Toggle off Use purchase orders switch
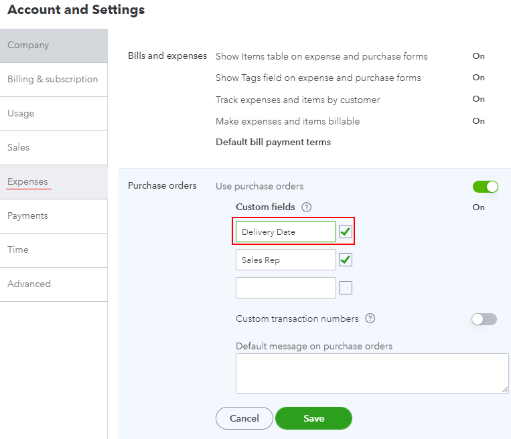The image size is (511, 439). 485,186
